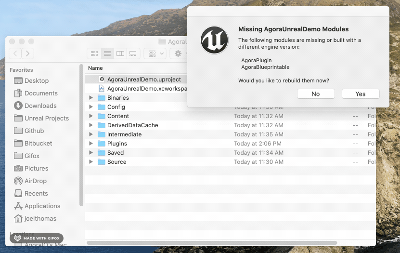The height and width of the screenshot is (253, 400).
Task: Open Github folder in sidebar
Action: pyautogui.click(x=29, y=131)
